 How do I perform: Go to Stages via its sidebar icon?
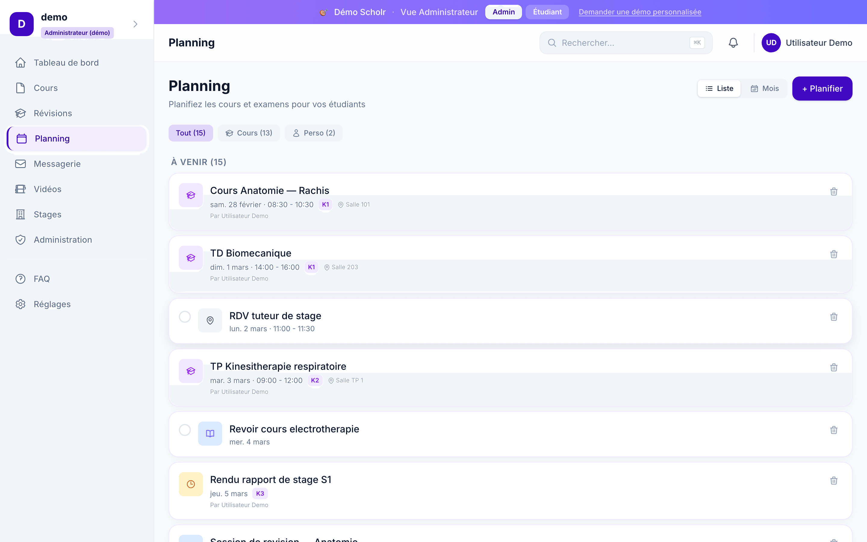tap(20, 214)
